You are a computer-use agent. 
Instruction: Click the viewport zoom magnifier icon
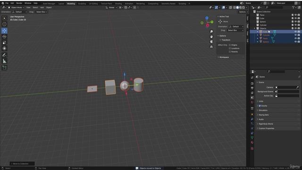[211, 32]
